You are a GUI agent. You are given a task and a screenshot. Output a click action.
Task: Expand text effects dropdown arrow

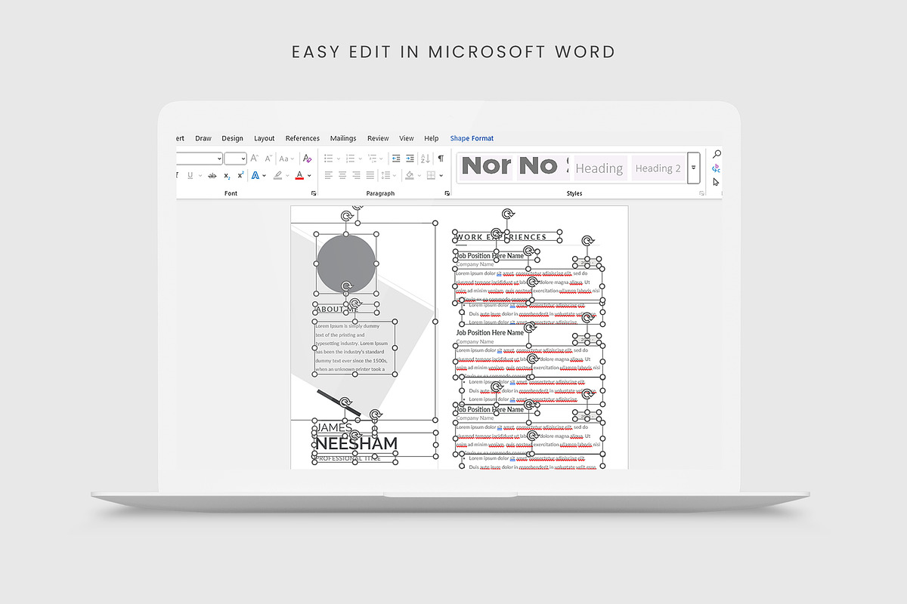[265, 176]
